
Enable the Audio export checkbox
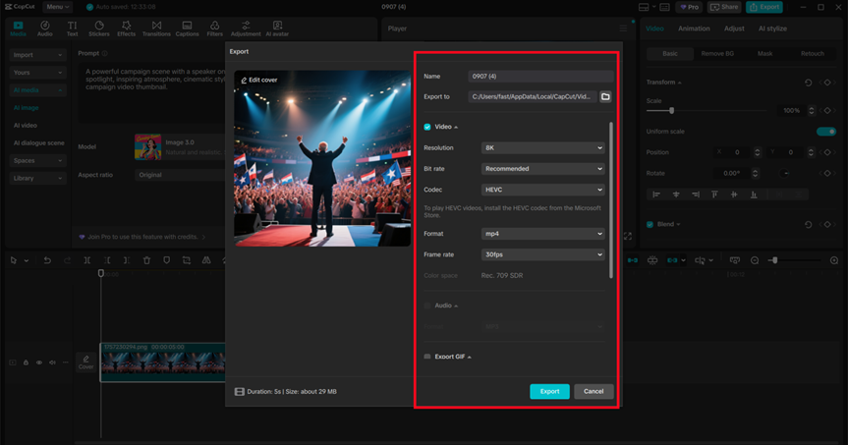click(x=427, y=306)
